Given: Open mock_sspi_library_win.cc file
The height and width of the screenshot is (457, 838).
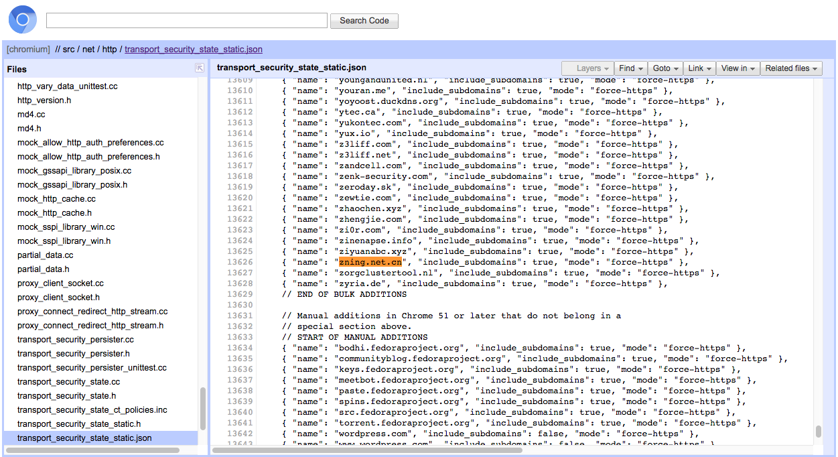Looking at the screenshot, I should tap(66, 227).
